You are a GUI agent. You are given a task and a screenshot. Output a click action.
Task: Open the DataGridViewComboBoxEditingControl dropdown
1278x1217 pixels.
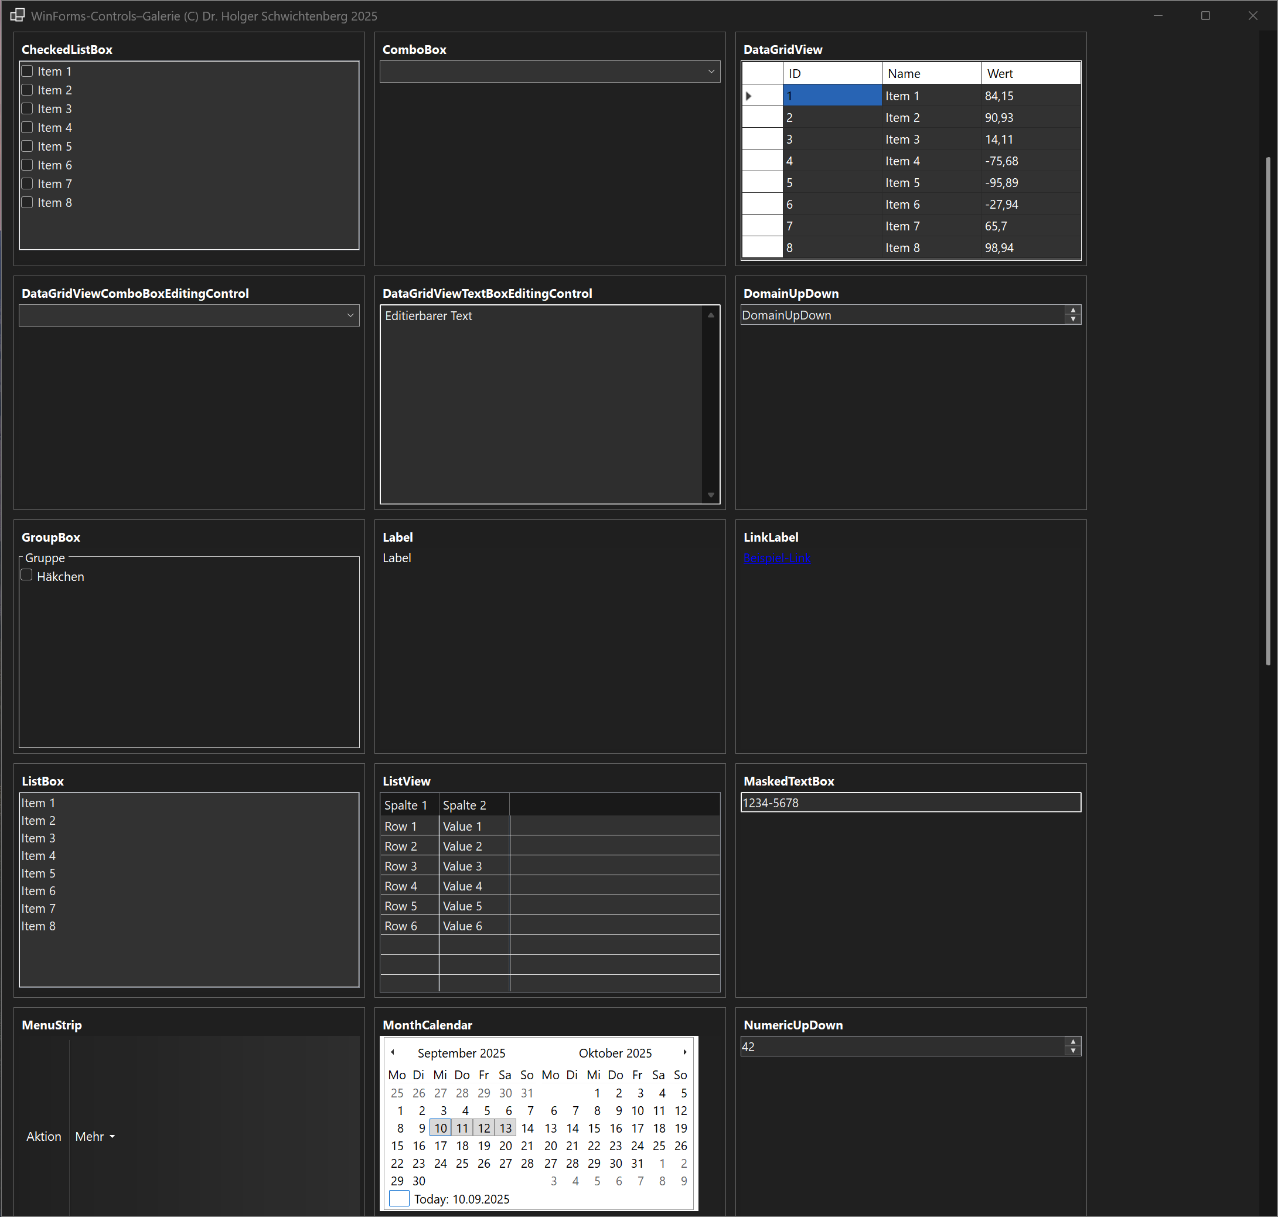[351, 315]
